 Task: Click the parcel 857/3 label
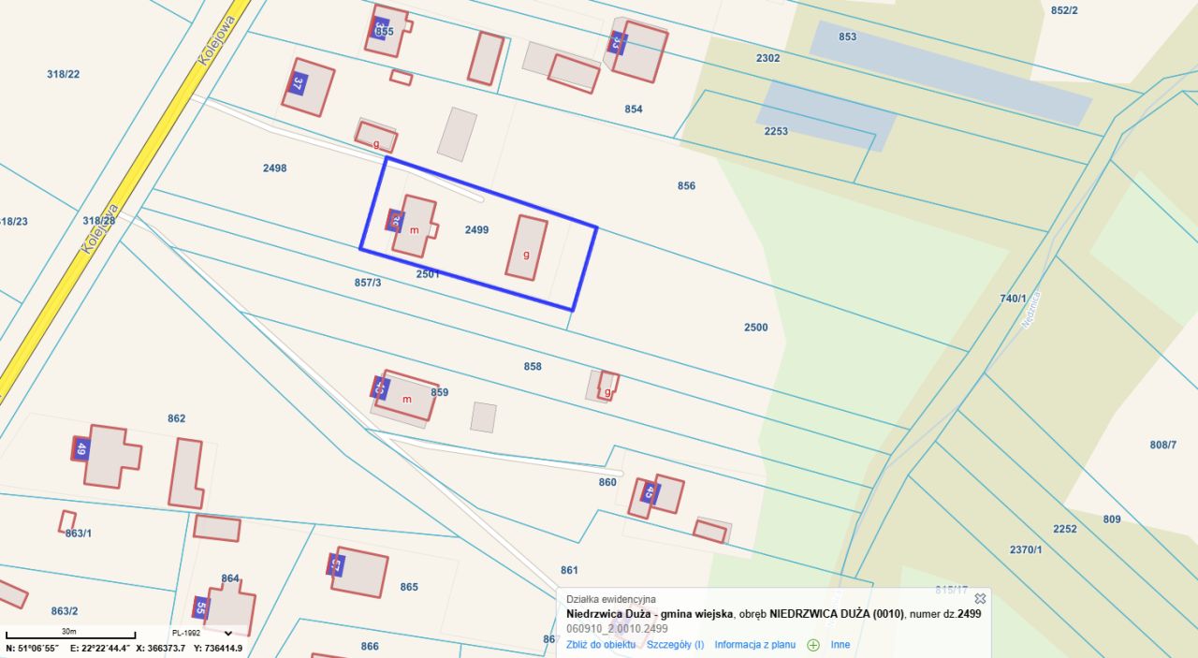tap(368, 283)
